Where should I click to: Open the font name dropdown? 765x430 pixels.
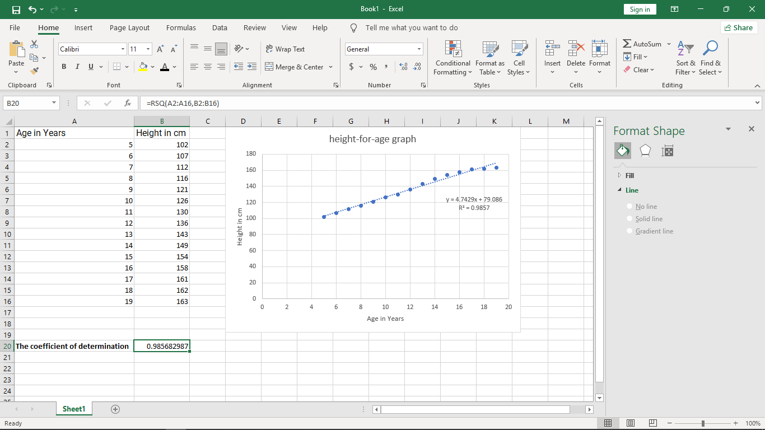pyautogui.click(x=123, y=49)
